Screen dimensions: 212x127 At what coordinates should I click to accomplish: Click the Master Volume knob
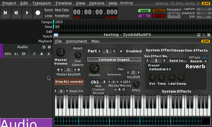click(x=61, y=52)
